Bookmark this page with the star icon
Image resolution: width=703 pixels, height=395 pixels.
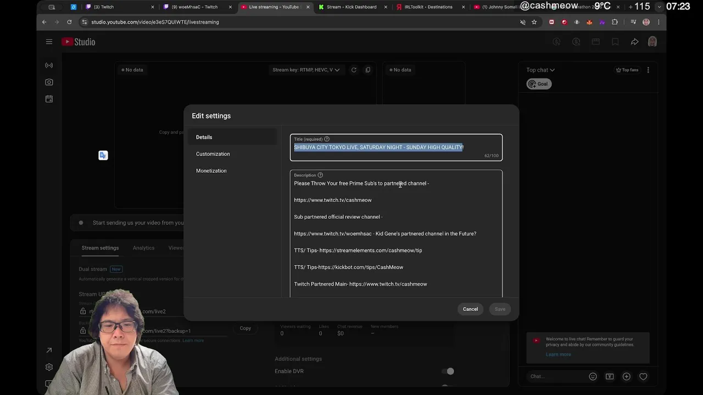[534, 22]
